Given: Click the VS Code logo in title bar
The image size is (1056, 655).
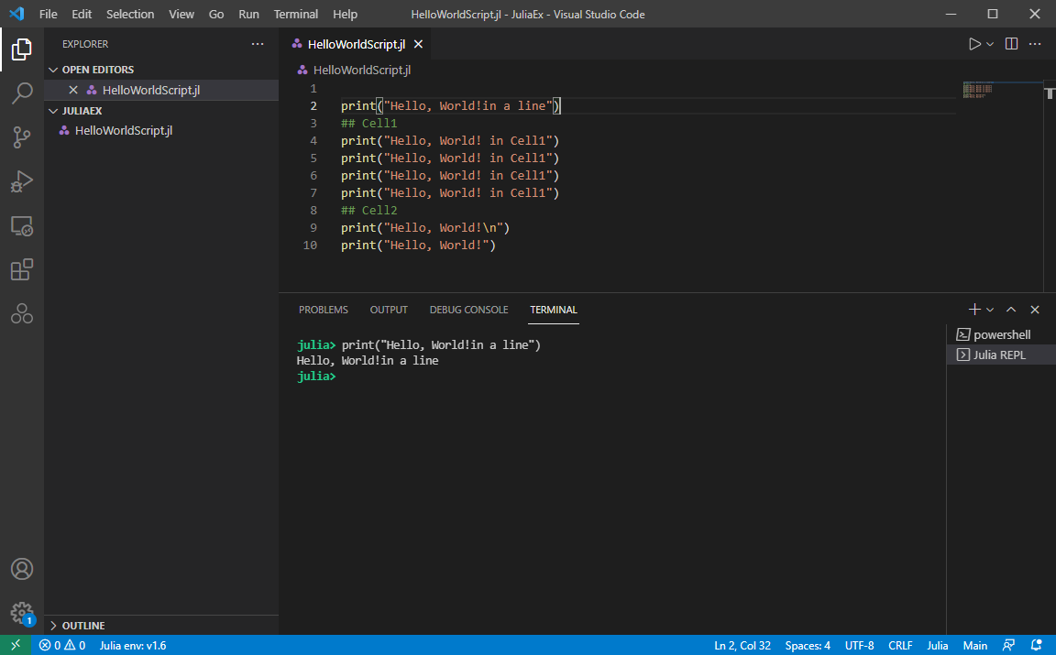Looking at the screenshot, I should (x=16, y=14).
